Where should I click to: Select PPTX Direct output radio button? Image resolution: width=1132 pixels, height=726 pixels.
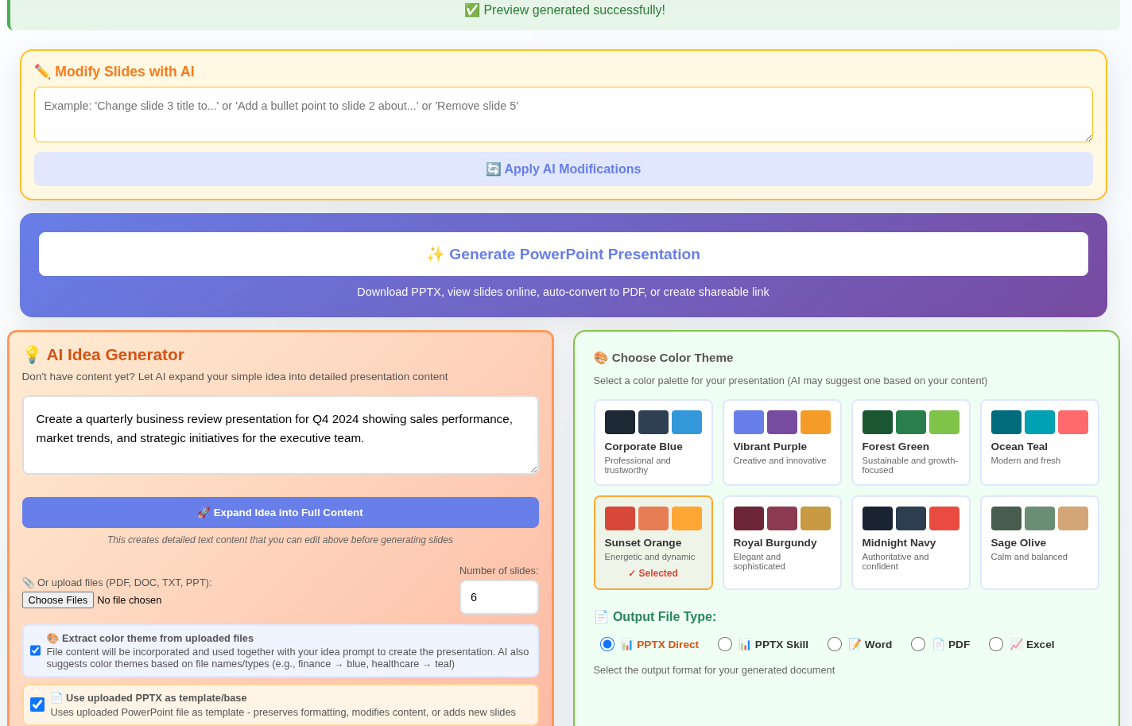607,644
